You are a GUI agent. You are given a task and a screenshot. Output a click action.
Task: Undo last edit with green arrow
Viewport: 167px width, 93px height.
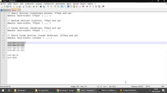click(x=34, y=6)
